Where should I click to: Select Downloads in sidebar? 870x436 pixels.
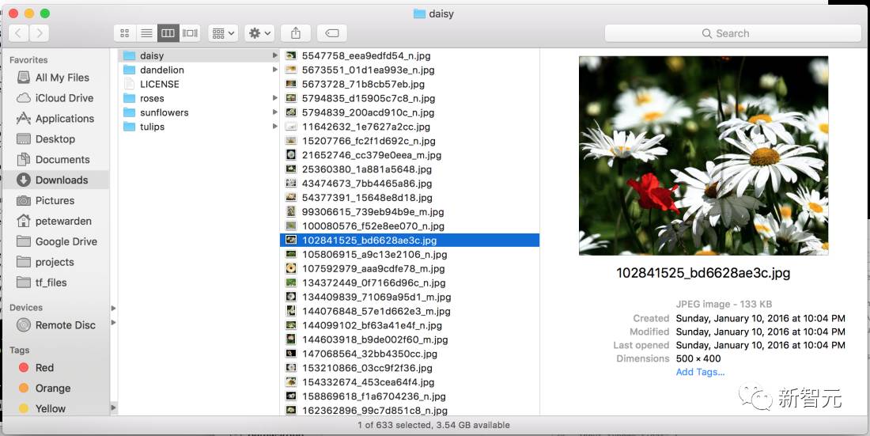click(x=56, y=180)
